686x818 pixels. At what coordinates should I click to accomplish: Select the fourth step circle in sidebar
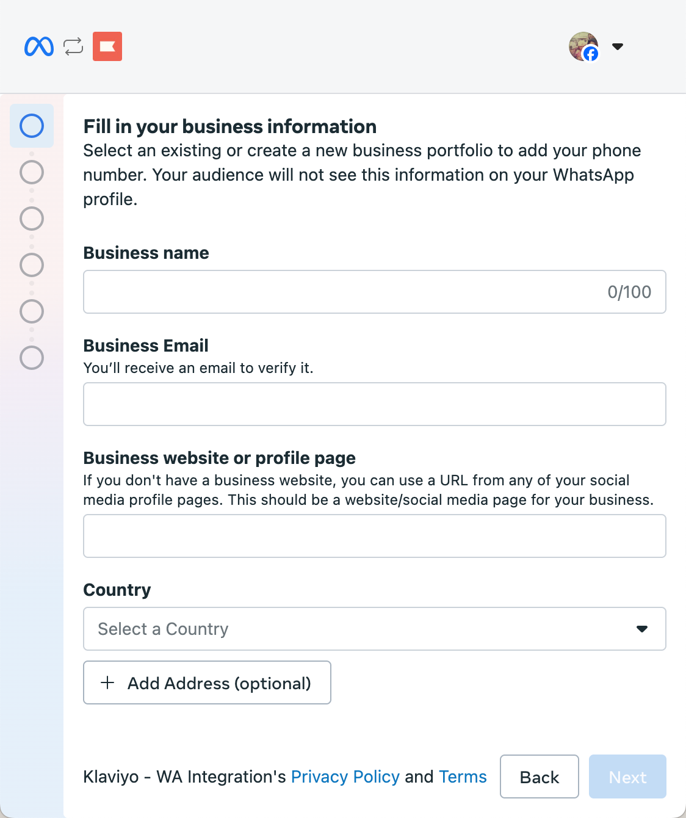(32, 265)
